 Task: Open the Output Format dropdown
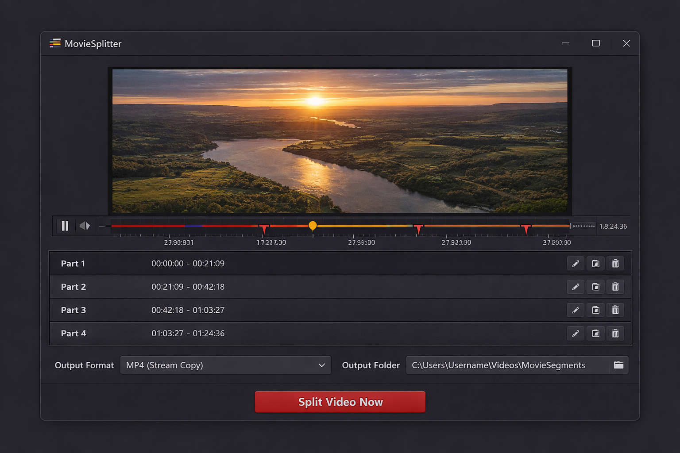click(x=226, y=365)
